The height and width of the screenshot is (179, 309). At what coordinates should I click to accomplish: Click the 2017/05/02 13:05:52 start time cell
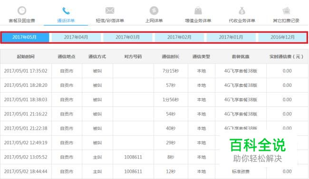[26, 157]
